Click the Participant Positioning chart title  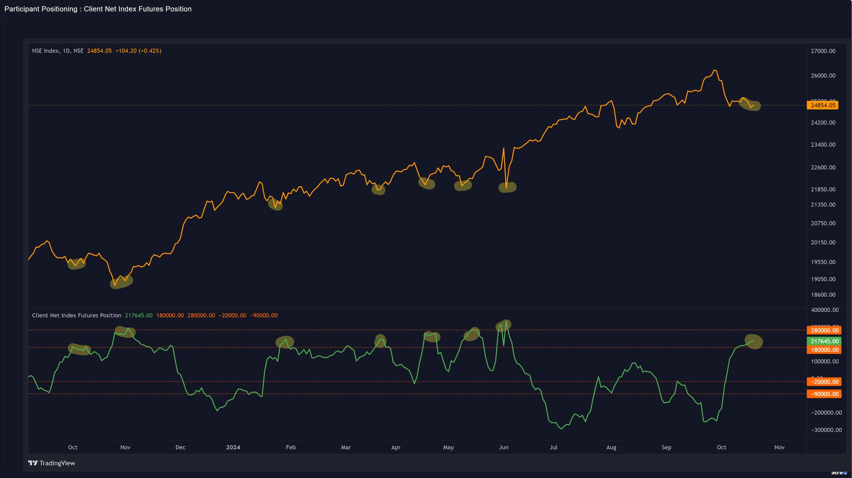(x=98, y=9)
